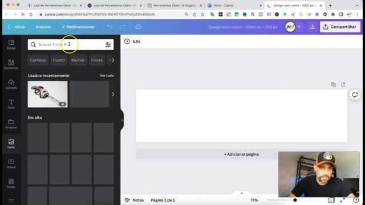The width and height of the screenshot is (365, 205).
Task: Open more sidebar apps grid
Action: click(x=11, y=201)
